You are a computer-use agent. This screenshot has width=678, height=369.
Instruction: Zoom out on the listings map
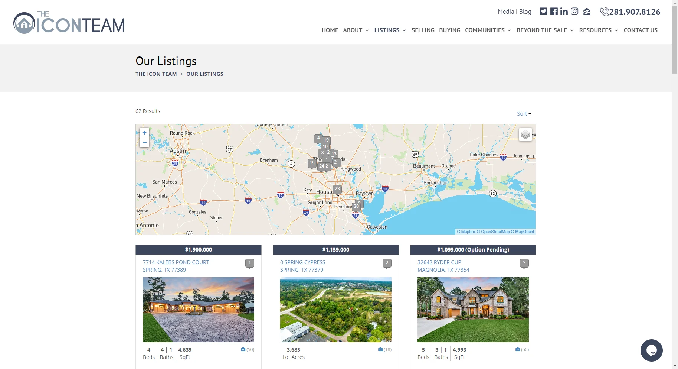(x=144, y=142)
